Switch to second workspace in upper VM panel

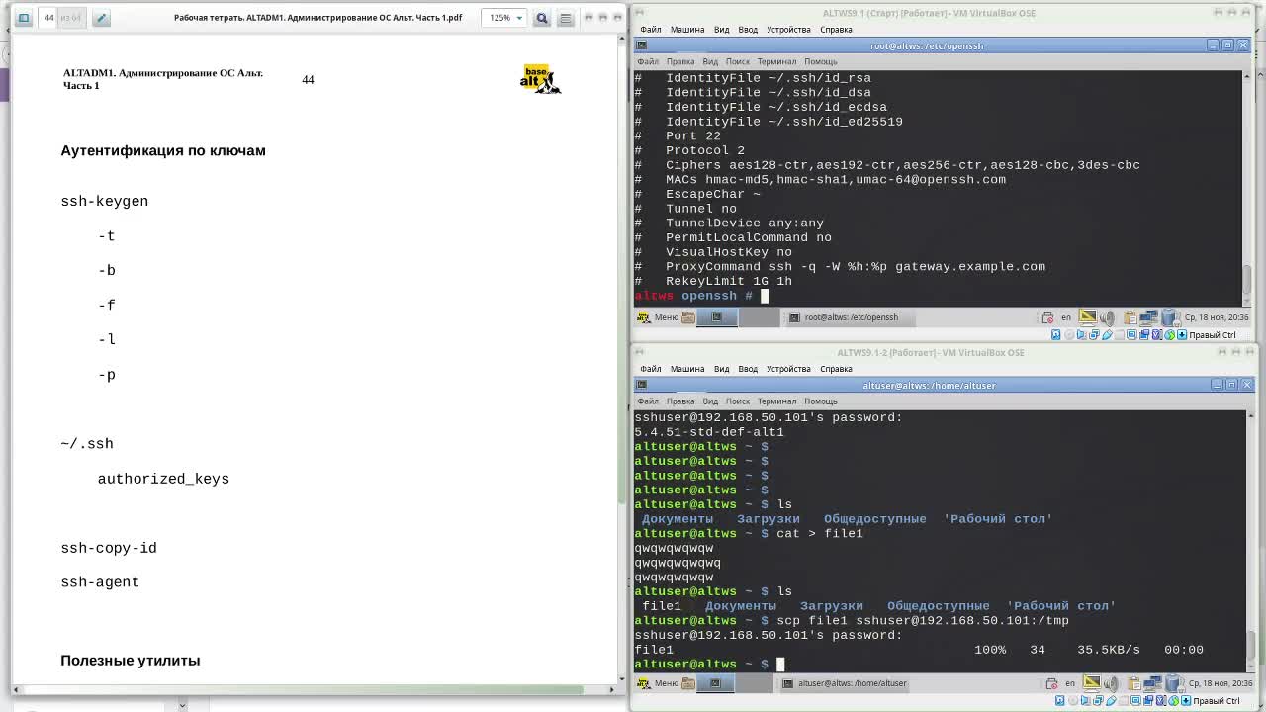pyautogui.click(x=760, y=317)
